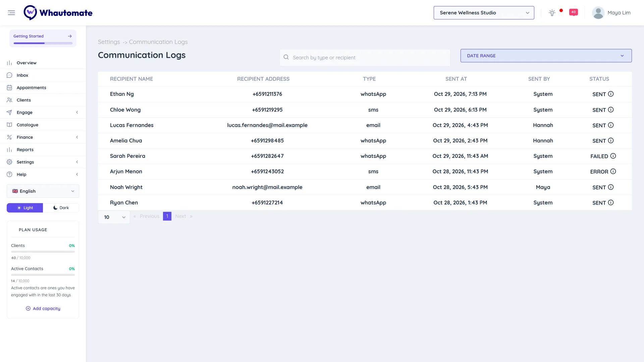The height and width of the screenshot is (362, 644).
Task: Switch to Dark theme
Action: coord(61,208)
